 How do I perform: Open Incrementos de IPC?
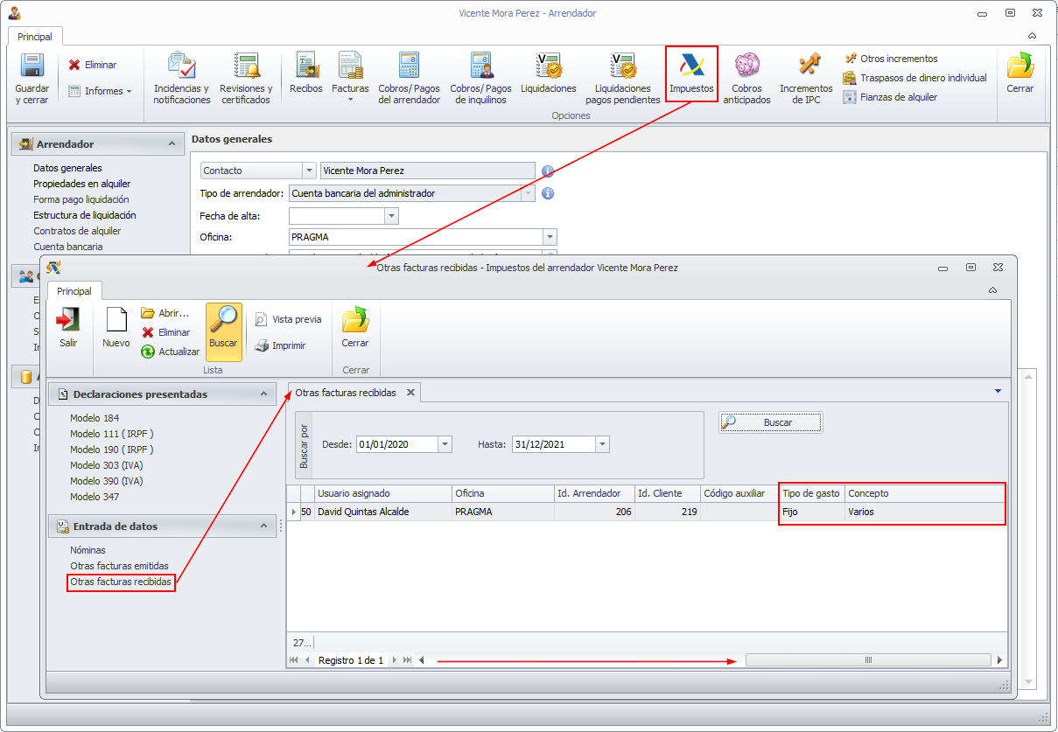pos(806,78)
